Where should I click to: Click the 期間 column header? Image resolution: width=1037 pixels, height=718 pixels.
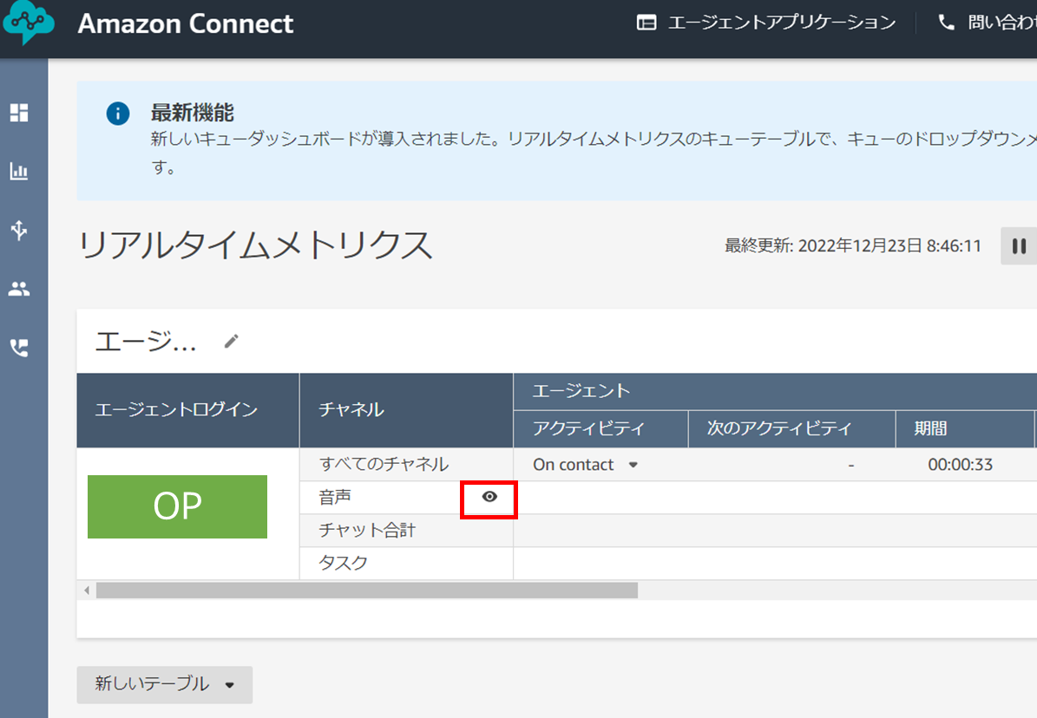(x=965, y=428)
